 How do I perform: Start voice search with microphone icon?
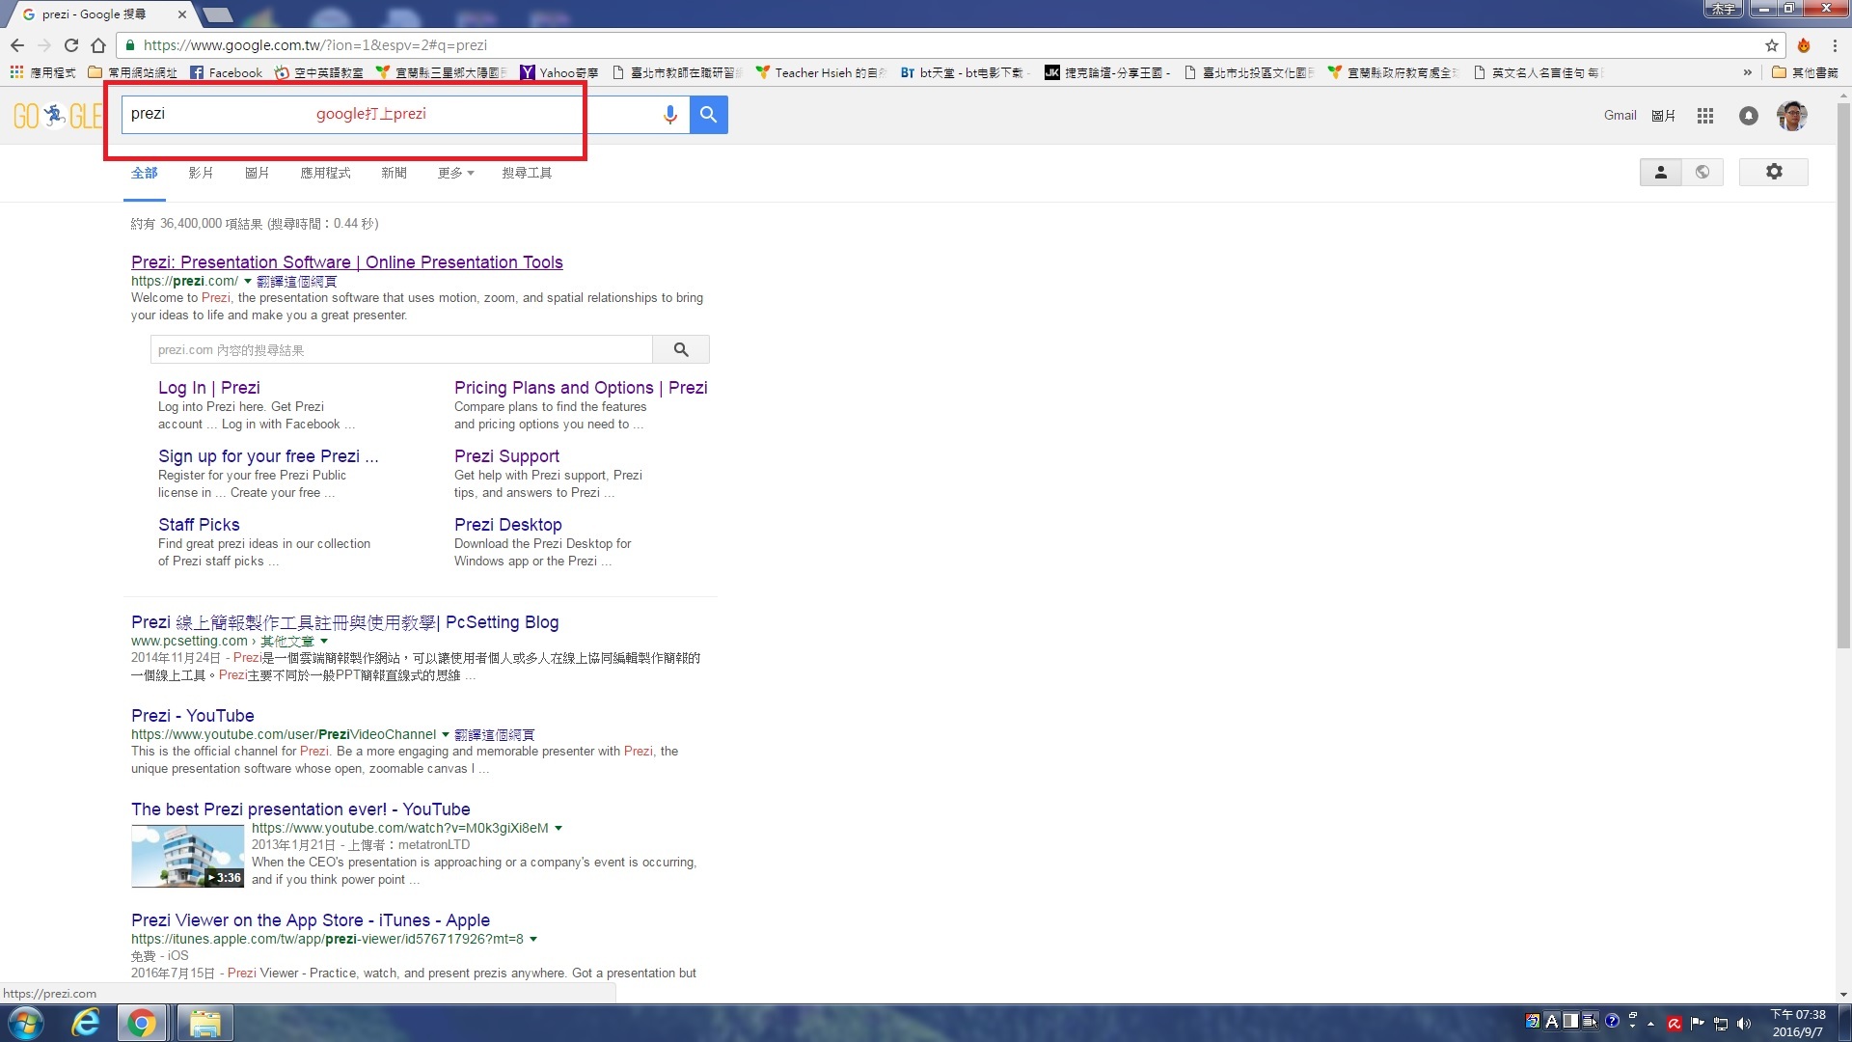coord(669,115)
